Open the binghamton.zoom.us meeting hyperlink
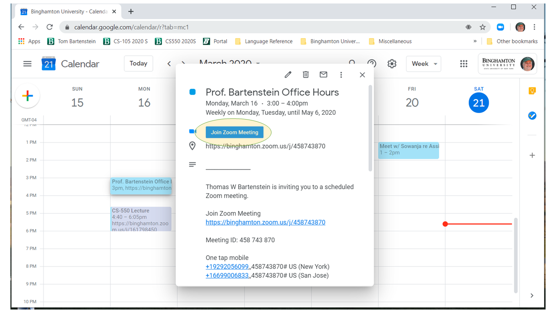 [265, 222]
